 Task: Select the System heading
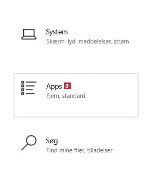[x=57, y=32]
